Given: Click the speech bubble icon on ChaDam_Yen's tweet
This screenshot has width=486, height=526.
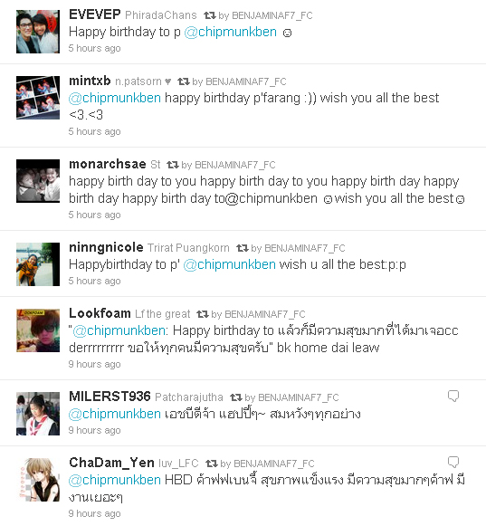Looking at the screenshot, I should [453, 463].
